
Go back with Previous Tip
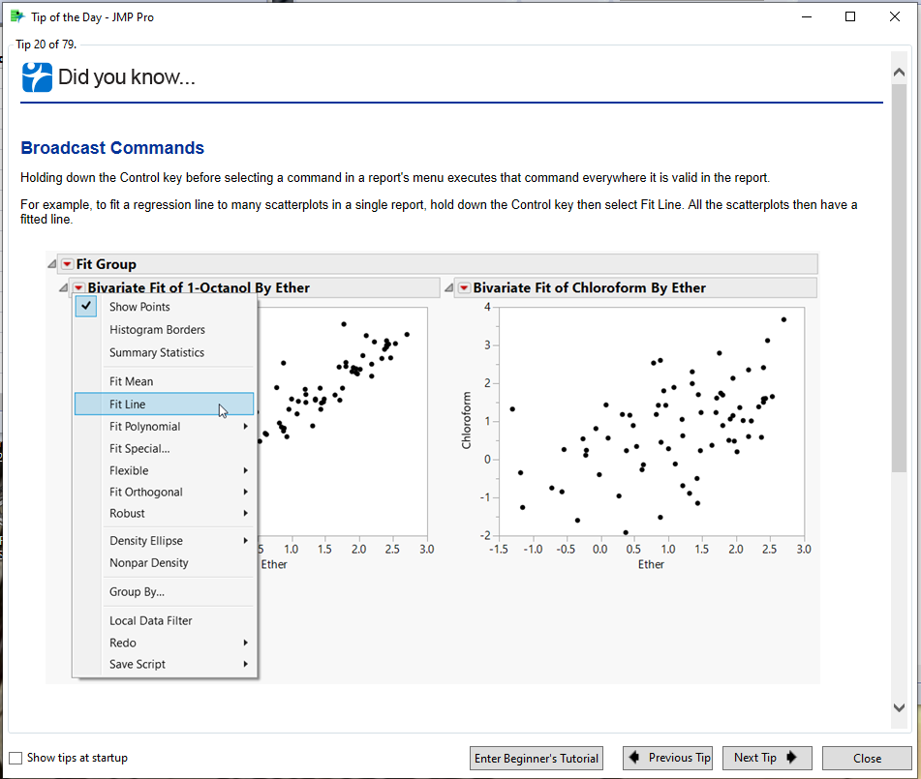tap(667, 758)
